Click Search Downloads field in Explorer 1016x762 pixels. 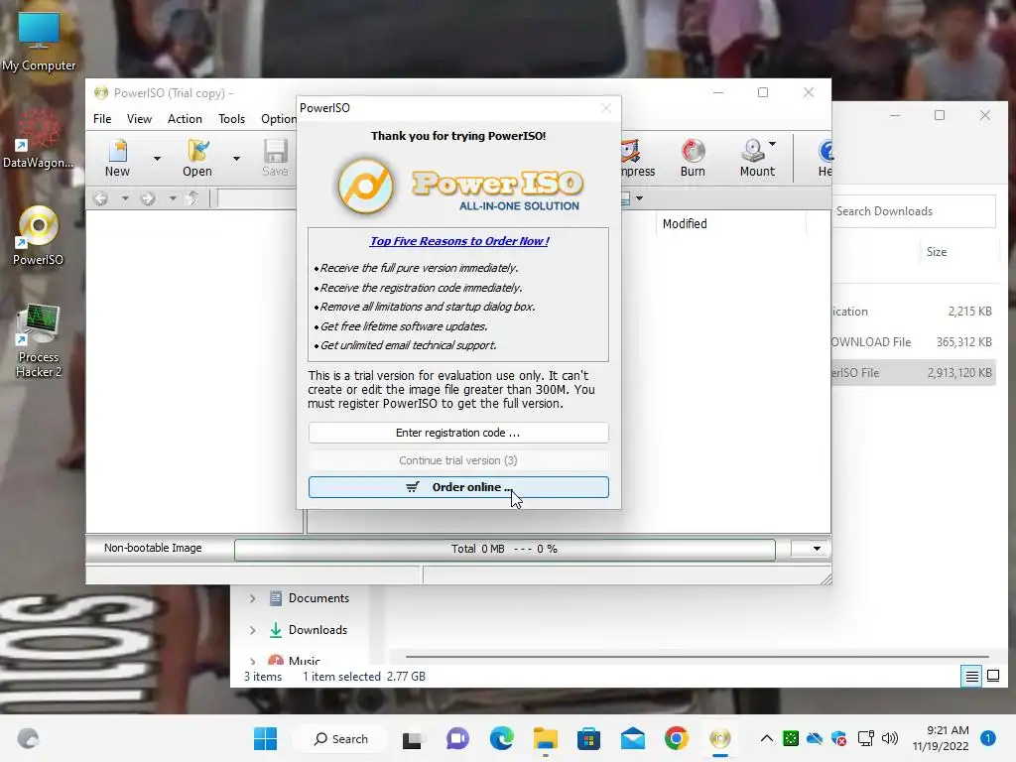(913, 211)
